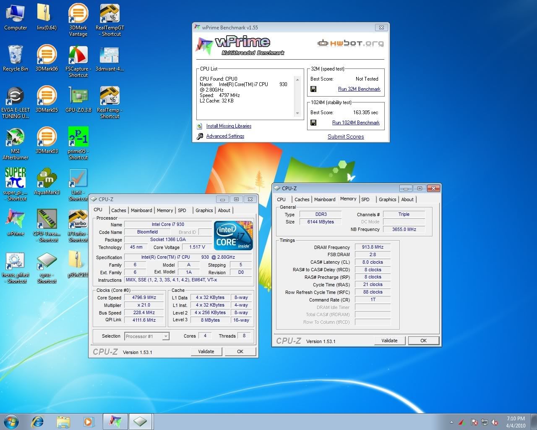Image resolution: width=537 pixels, height=430 pixels.
Task: Open Advanced Settings in wPrime
Action: pyautogui.click(x=225, y=136)
